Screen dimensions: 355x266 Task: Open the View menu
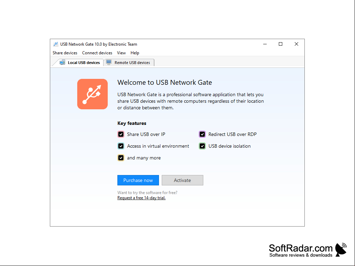[121, 53]
